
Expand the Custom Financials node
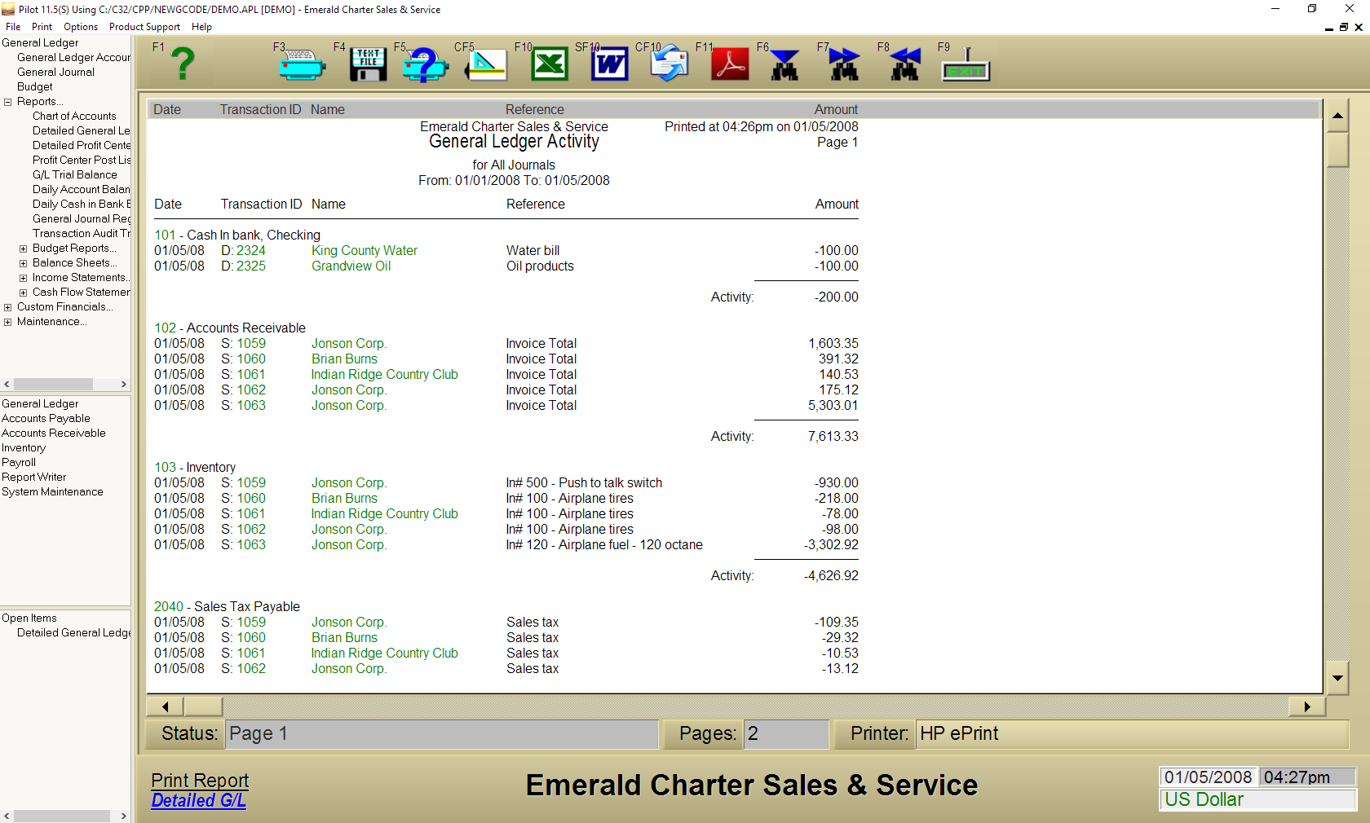[x=8, y=307]
